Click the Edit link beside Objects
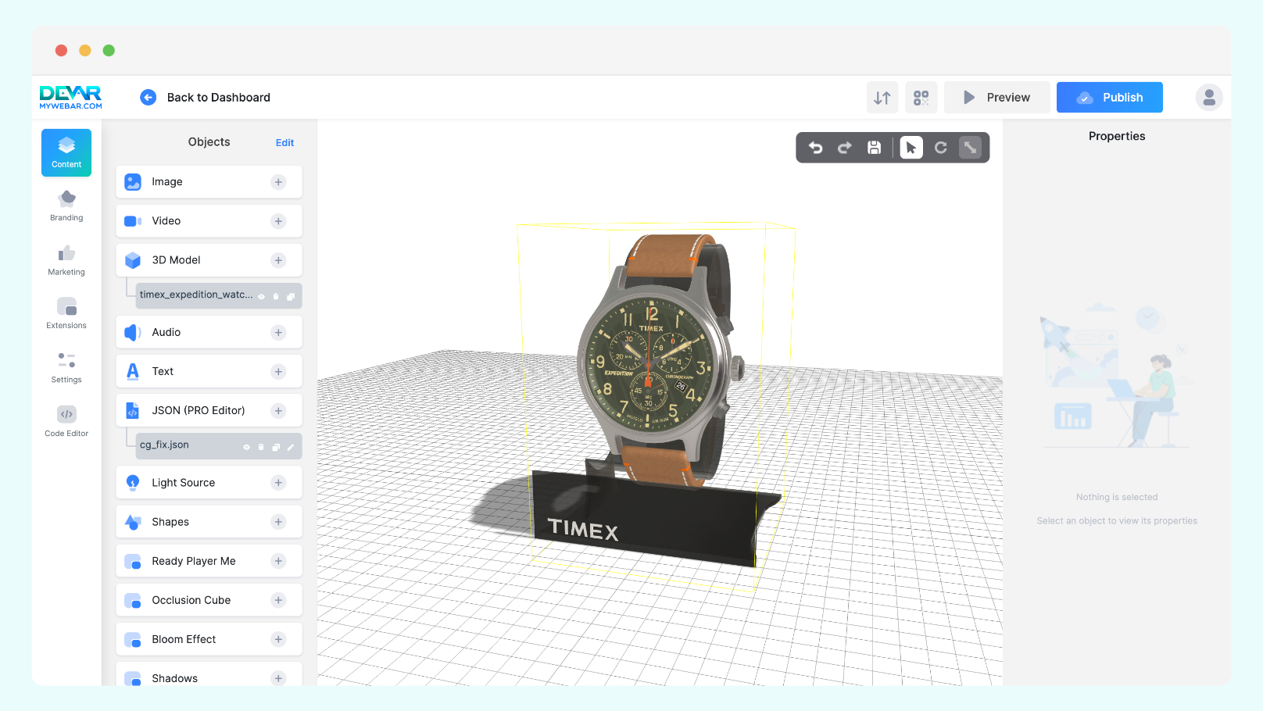This screenshot has width=1263, height=711. [284, 143]
